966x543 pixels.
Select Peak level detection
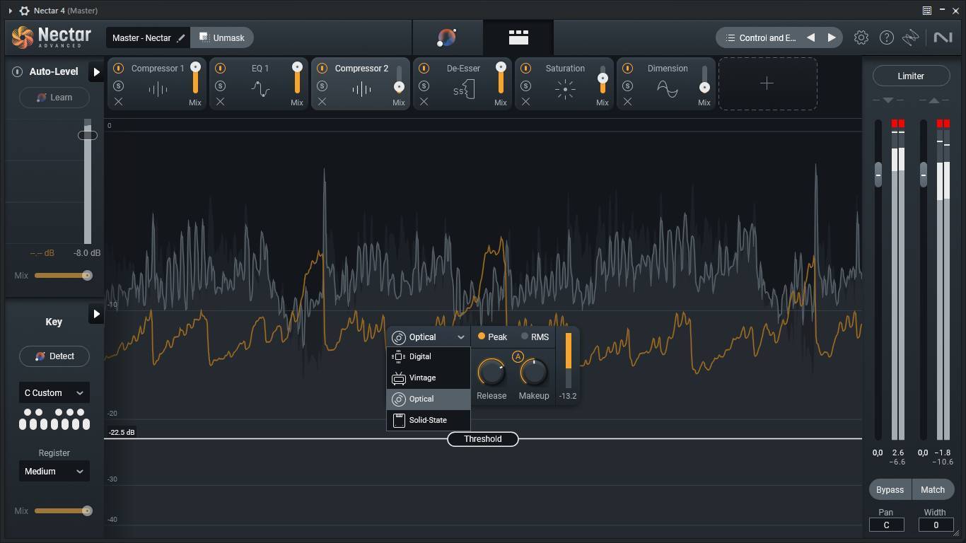[493, 337]
